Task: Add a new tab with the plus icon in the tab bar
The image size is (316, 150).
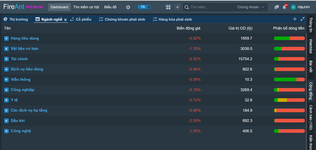Action: 295,19
